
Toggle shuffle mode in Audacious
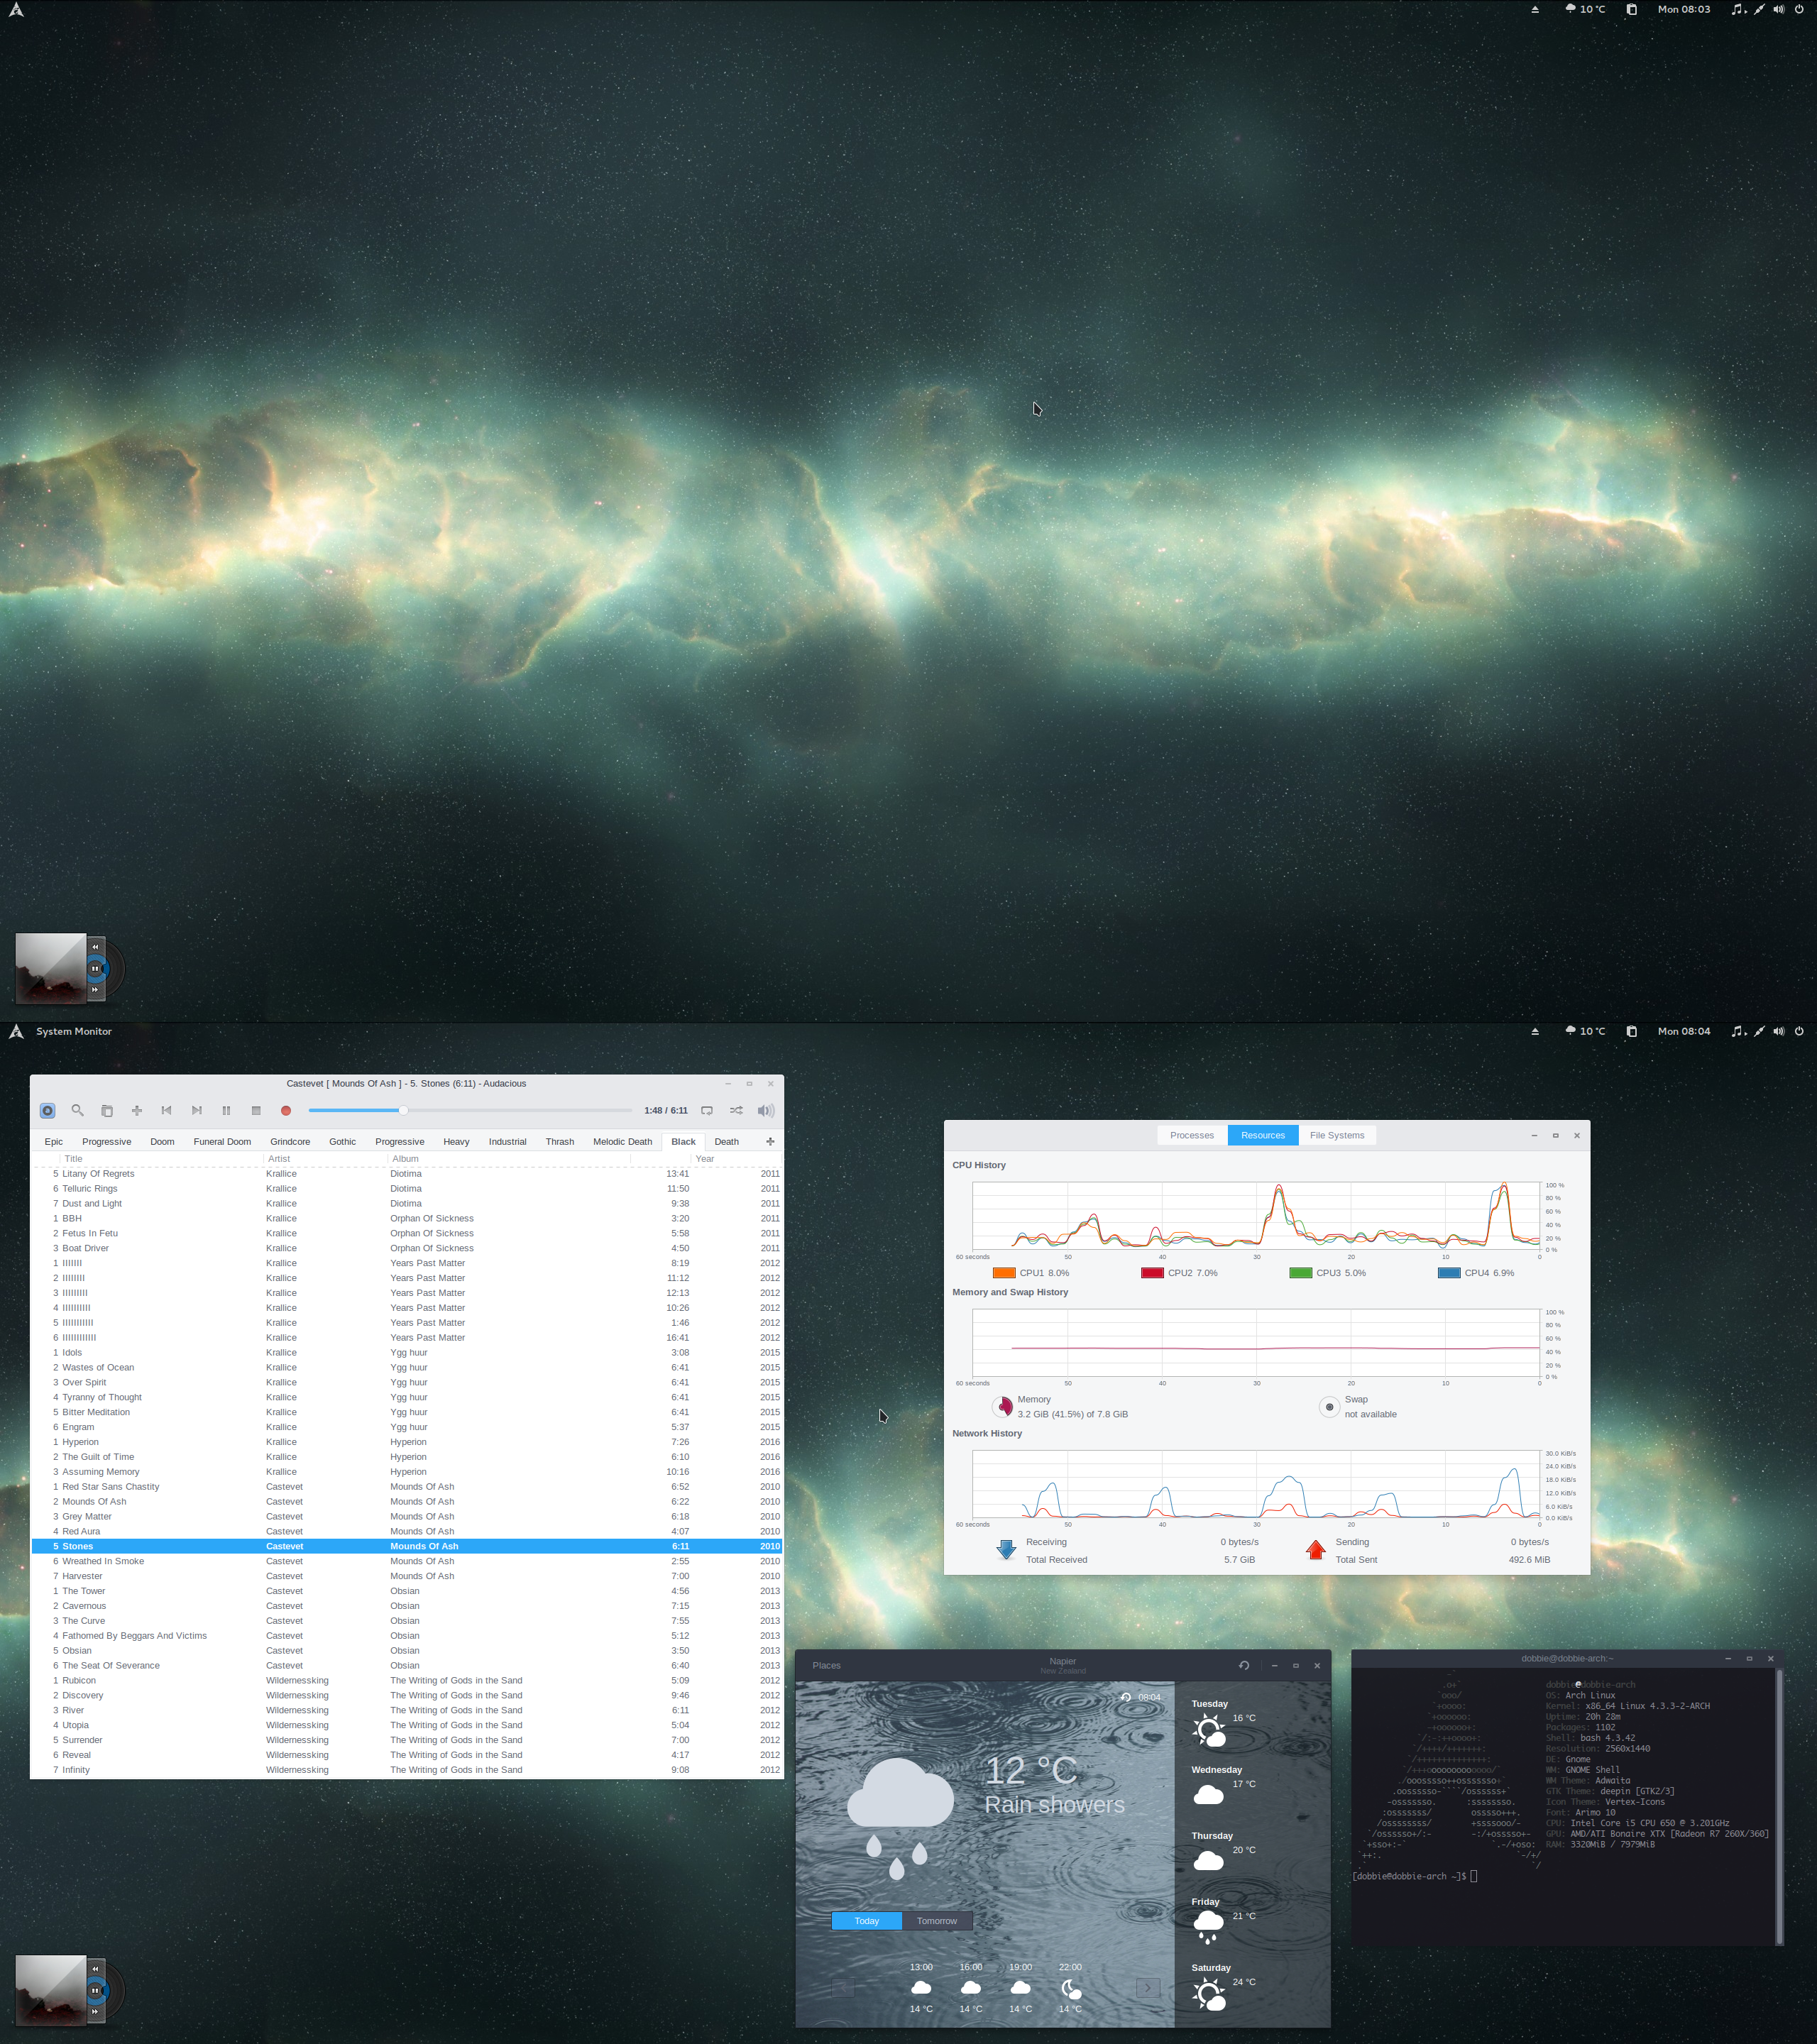(737, 1110)
